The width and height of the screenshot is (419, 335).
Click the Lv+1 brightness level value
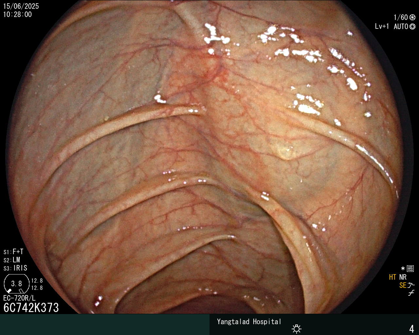(382, 26)
